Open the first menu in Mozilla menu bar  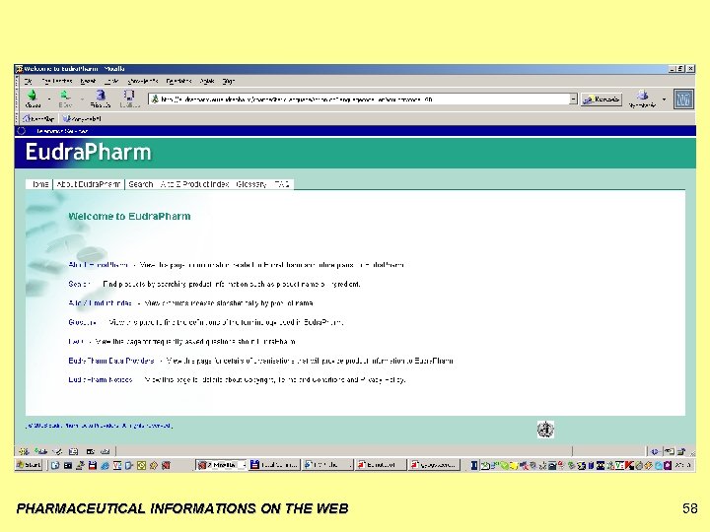pyautogui.click(x=29, y=81)
